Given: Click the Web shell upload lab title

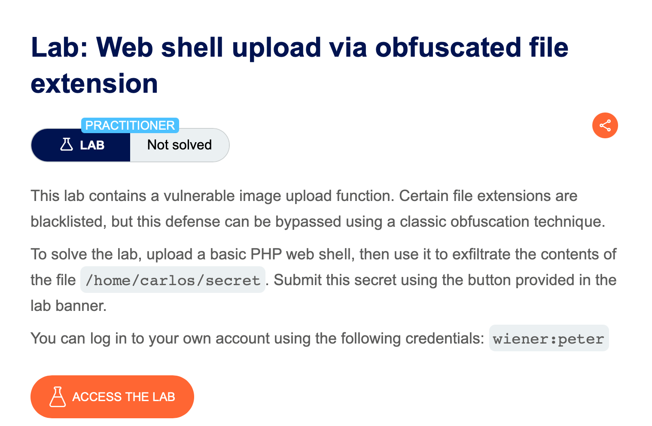Looking at the screenshot, I should [299, 47].
